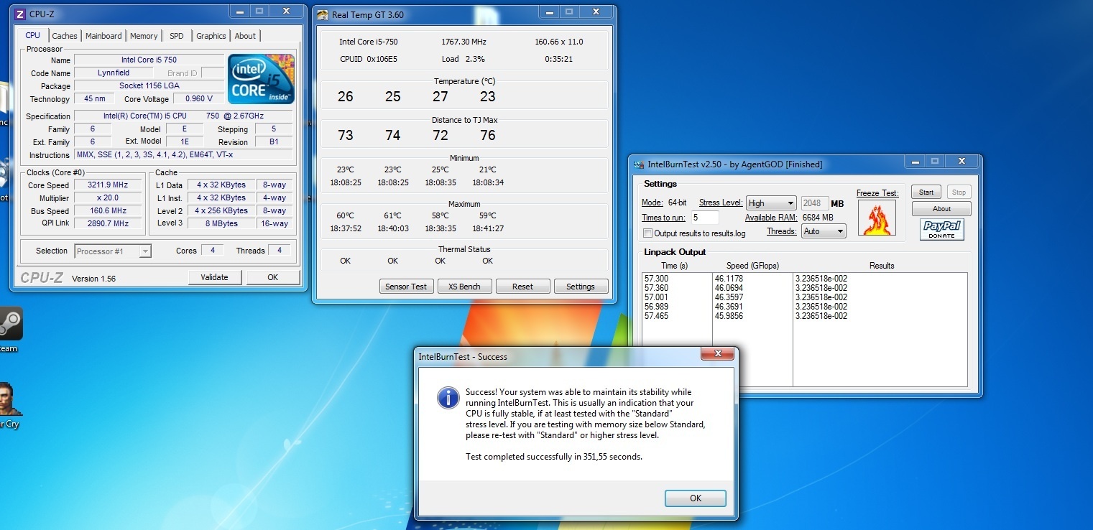Open the Caches tab in CPU-Z
1093x530 pixels.
click(65, 36)
